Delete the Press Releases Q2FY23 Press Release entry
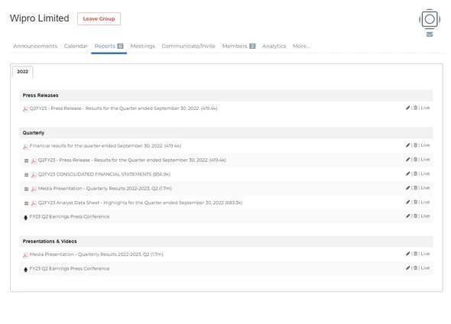 [415, 108]
